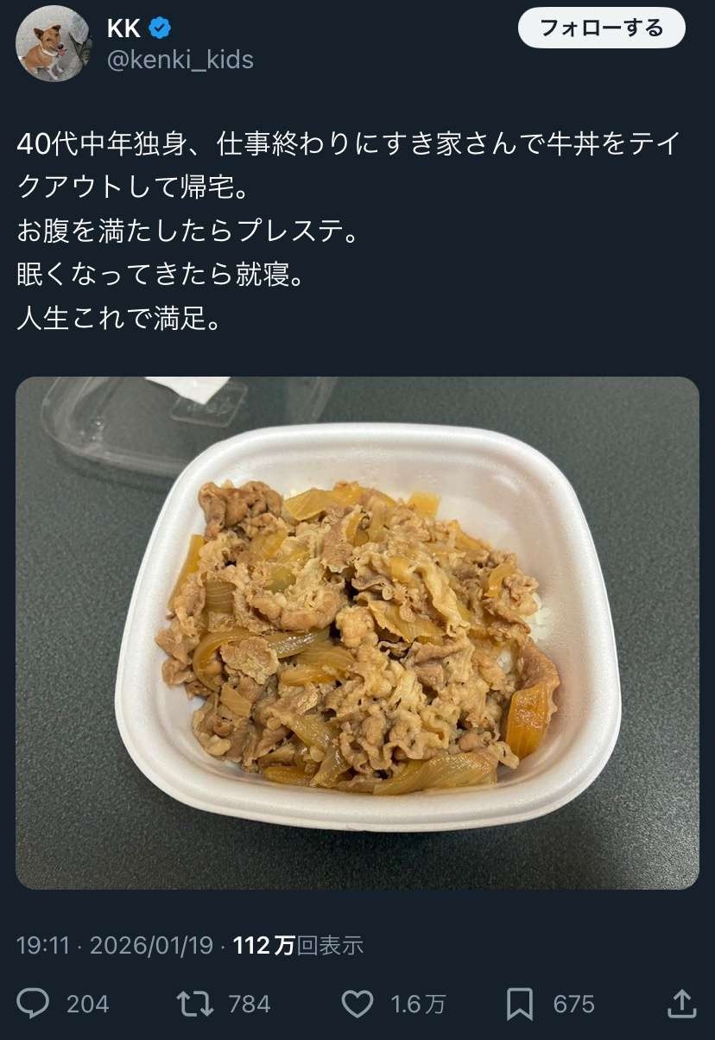
Task: Bookmark this post with bookmark icon
Action: click(x=520, y=1003)
